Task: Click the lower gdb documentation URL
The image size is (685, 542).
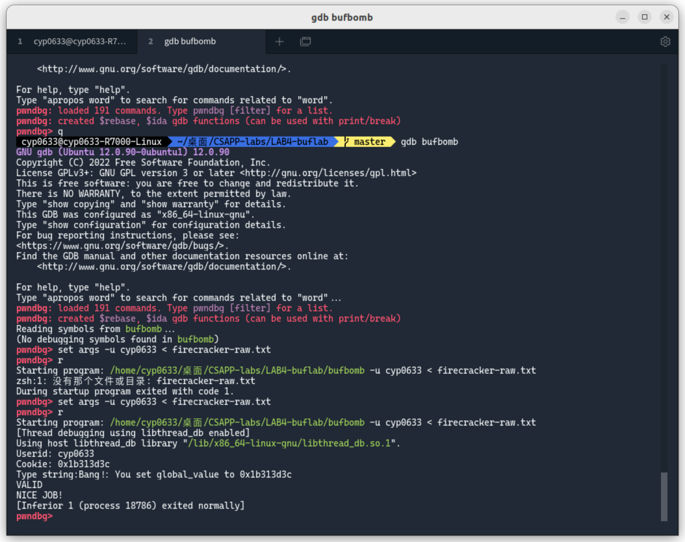Action: (162, 266)
